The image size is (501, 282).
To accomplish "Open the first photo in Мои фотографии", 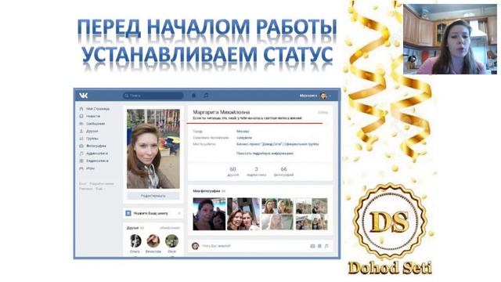I will pyautogui.click(x=209, y=214).
